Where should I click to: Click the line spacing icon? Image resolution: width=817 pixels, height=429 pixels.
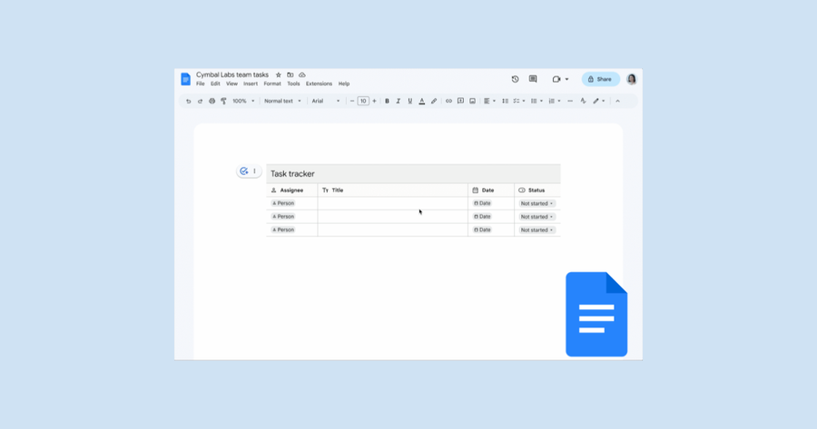click(x=505, y=101)
